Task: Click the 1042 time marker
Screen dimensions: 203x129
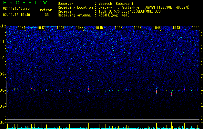Action: coord(41,28)
